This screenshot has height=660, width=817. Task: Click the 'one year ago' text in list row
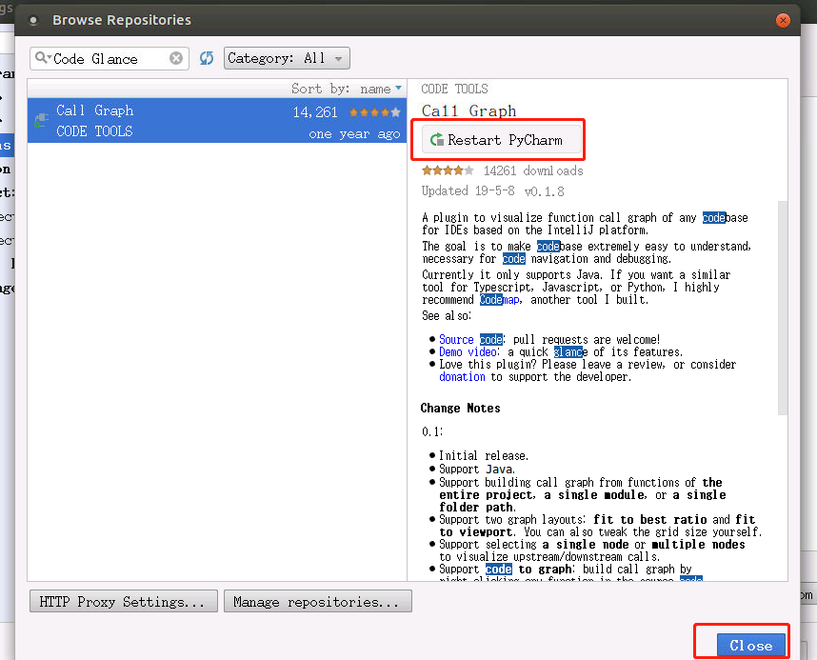click(354, 134)
